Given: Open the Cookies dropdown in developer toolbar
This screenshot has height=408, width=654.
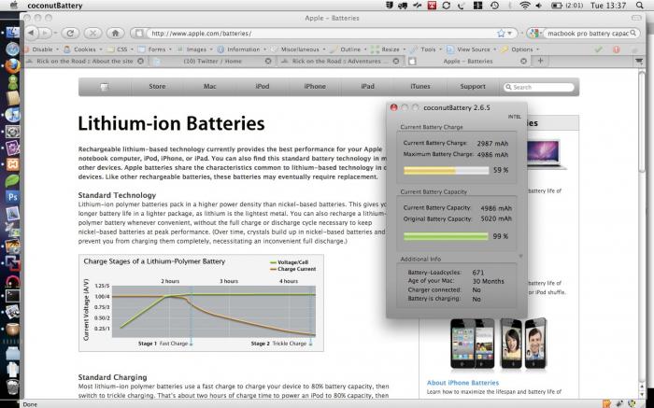Looking at the screenshot, I should 82,49.
